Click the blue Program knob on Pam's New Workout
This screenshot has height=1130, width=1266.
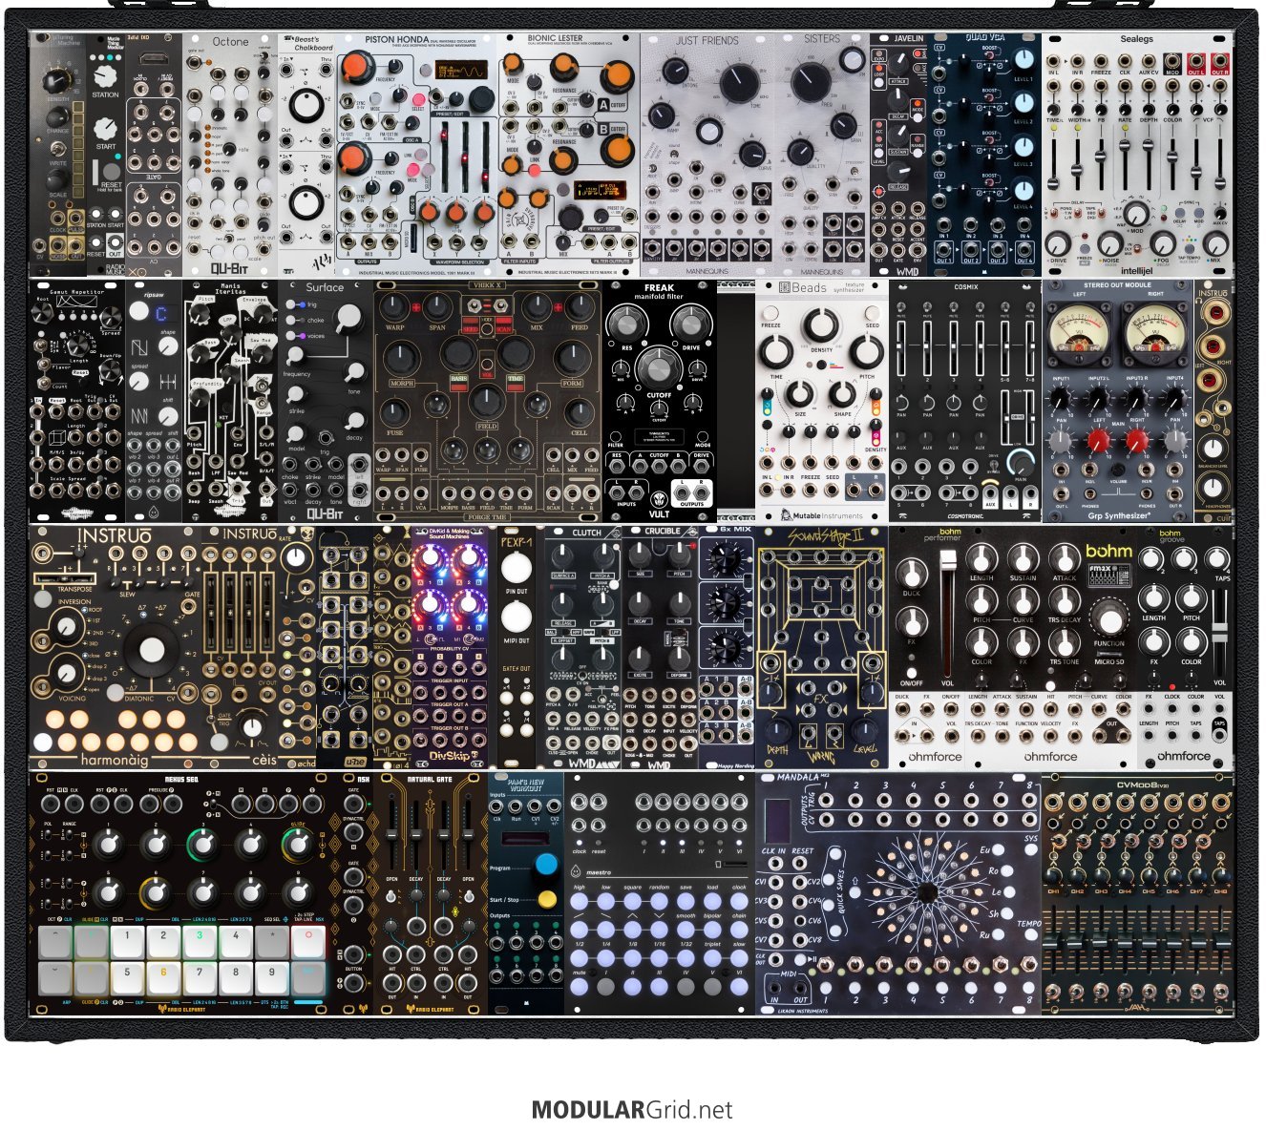546,865
